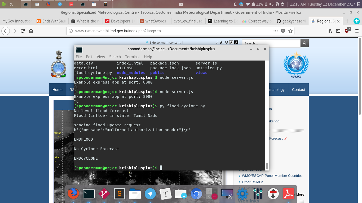Open Firefox hamburger menu

coord(357,31)
